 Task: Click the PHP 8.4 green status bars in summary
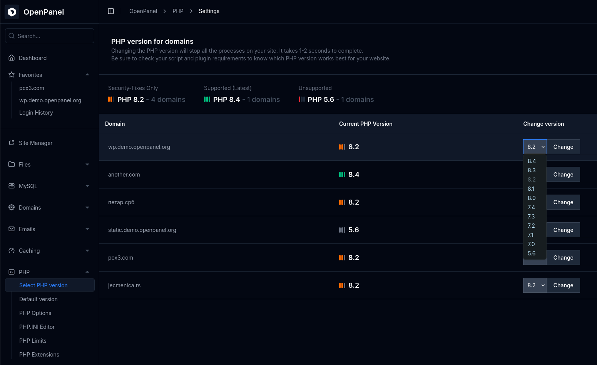207,99
